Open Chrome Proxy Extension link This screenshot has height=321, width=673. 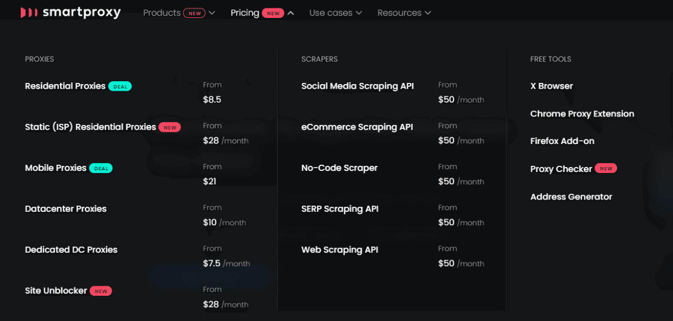point(582,114)
